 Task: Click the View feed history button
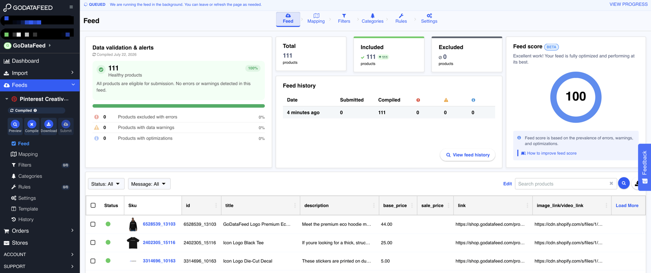point(468,155)
